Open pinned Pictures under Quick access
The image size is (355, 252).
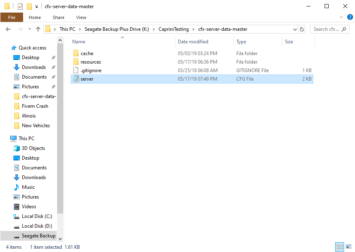tap(30, 87)
